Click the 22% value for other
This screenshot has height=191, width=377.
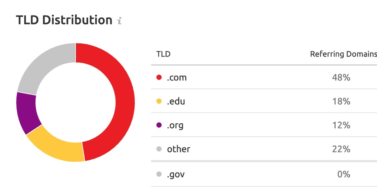(341, 149)
